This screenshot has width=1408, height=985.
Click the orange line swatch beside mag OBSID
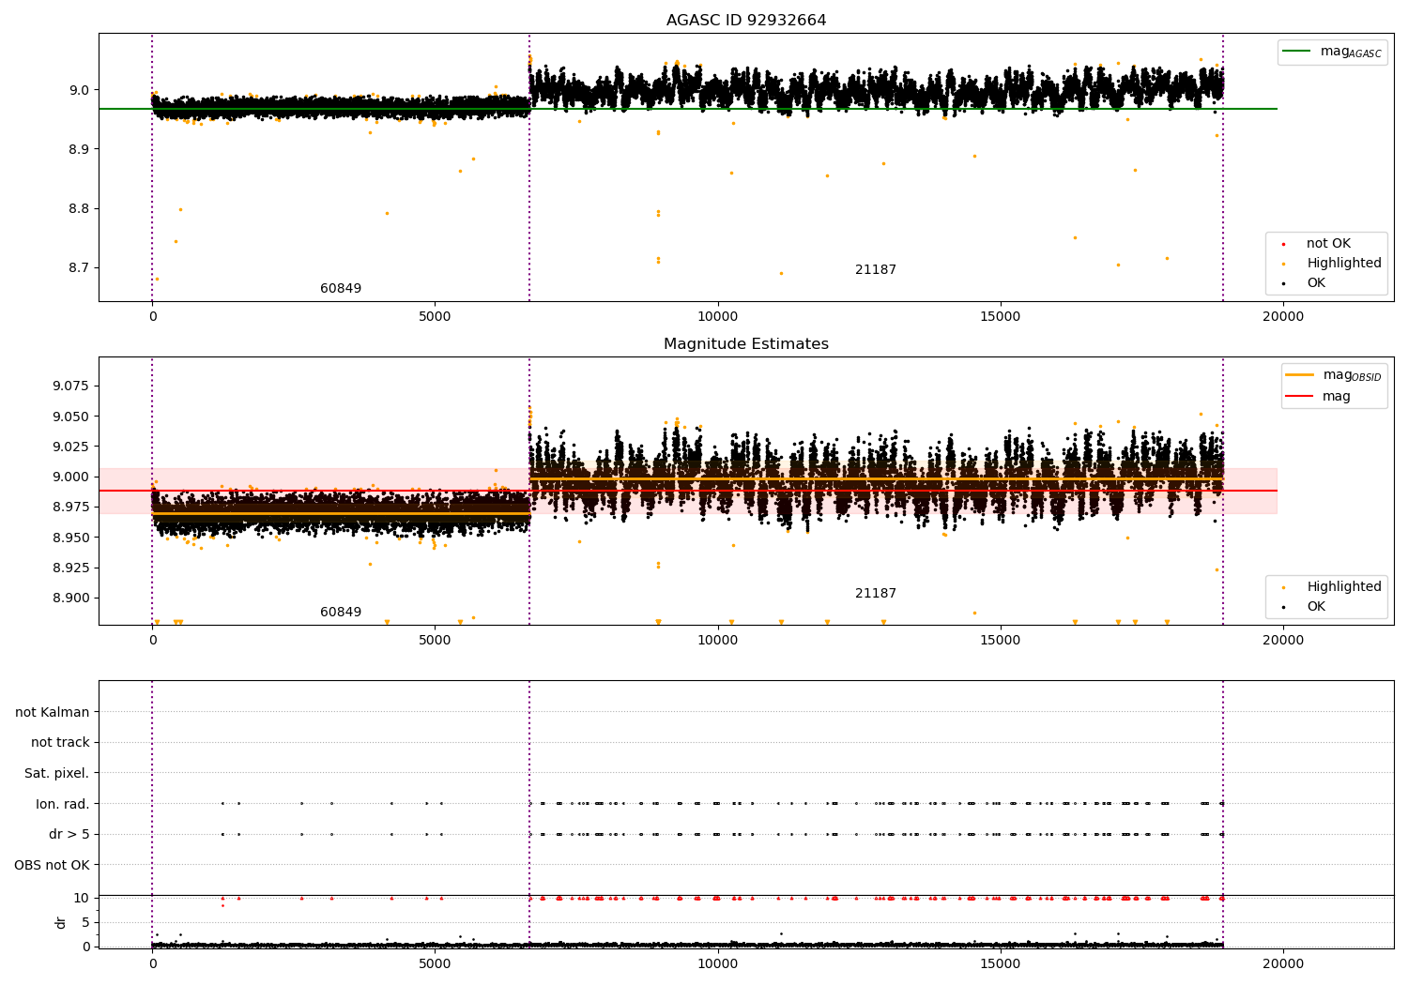coord(1300,375)
